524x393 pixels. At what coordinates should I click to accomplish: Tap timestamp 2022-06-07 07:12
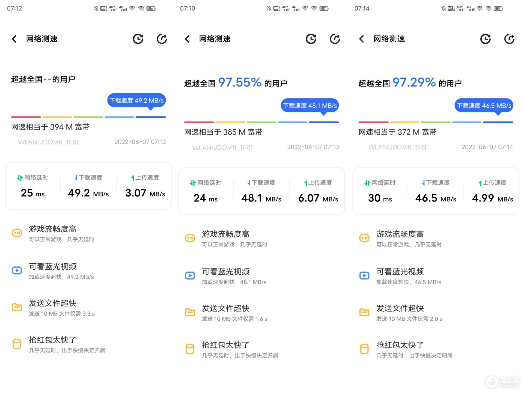click(140, 142)
